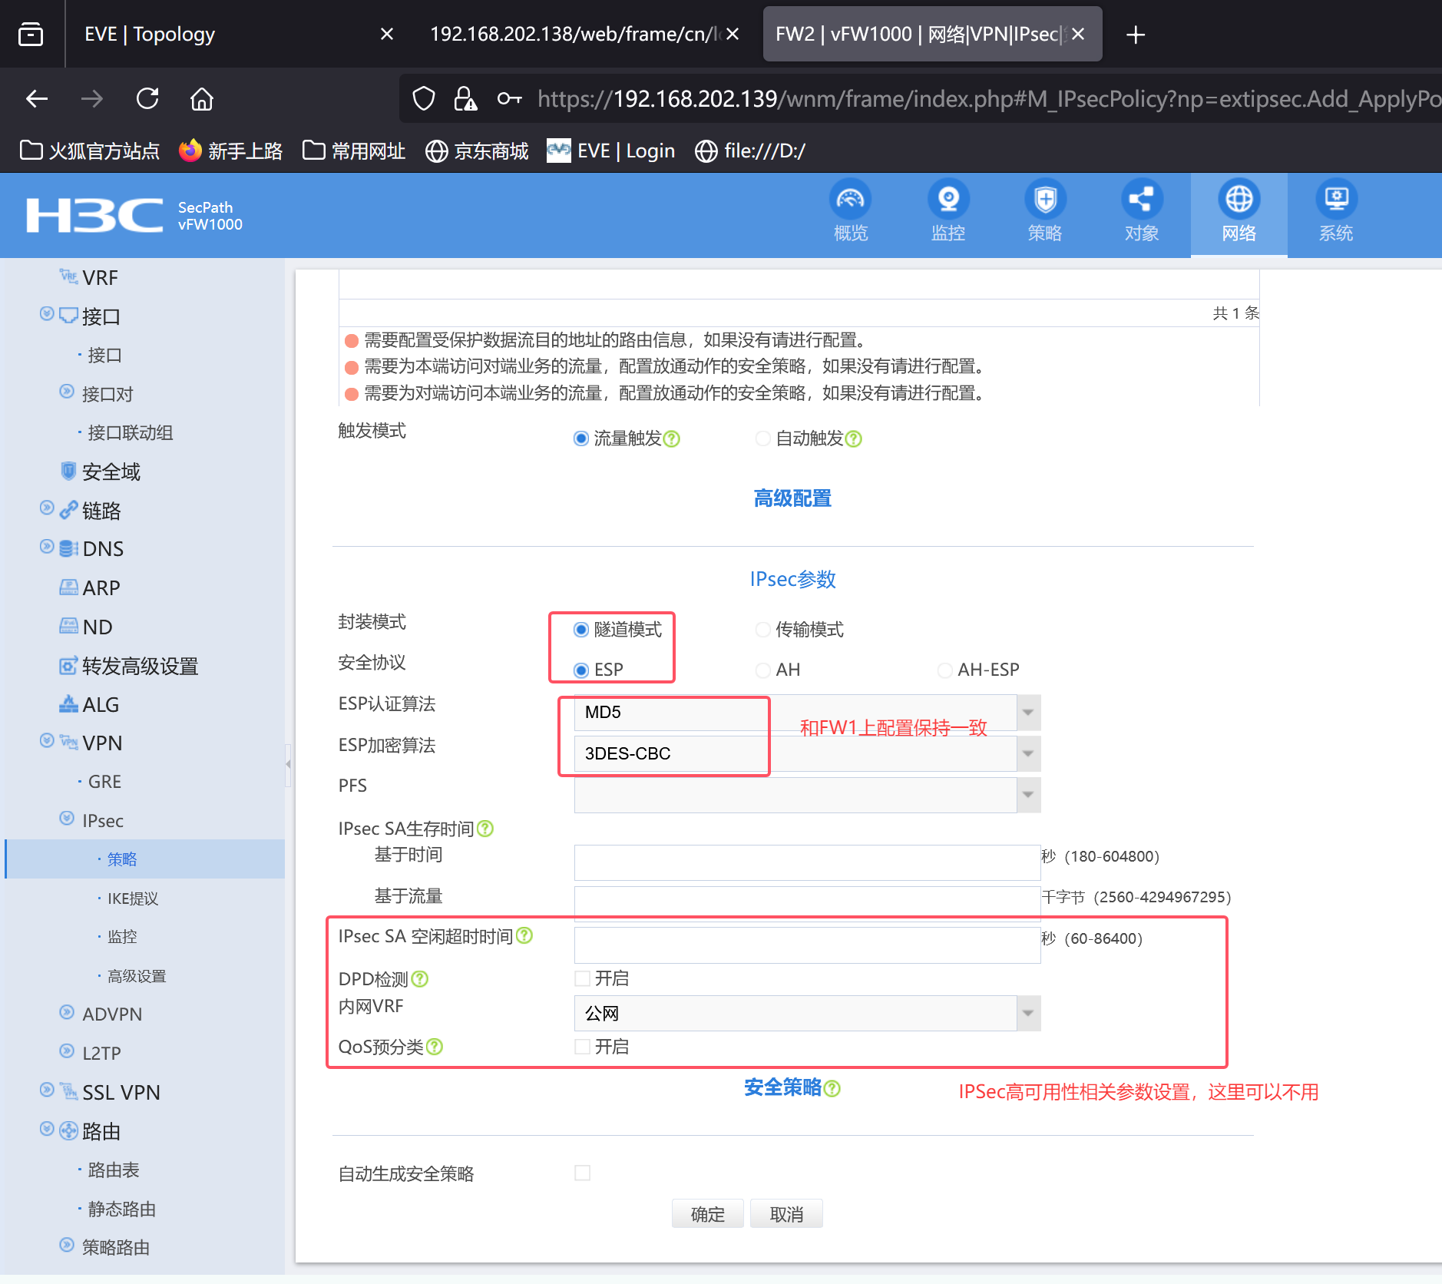Screen dimensions: 1442x1284
Task: Expand the 链路 sidebar group
Action: click(47, 508)
